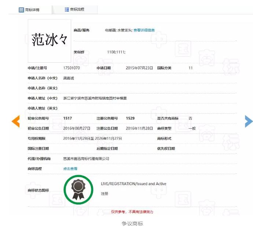This screenshot has width=253, height=228.
Task: Select the trademark type value 一般
Action: click(192, 128)
